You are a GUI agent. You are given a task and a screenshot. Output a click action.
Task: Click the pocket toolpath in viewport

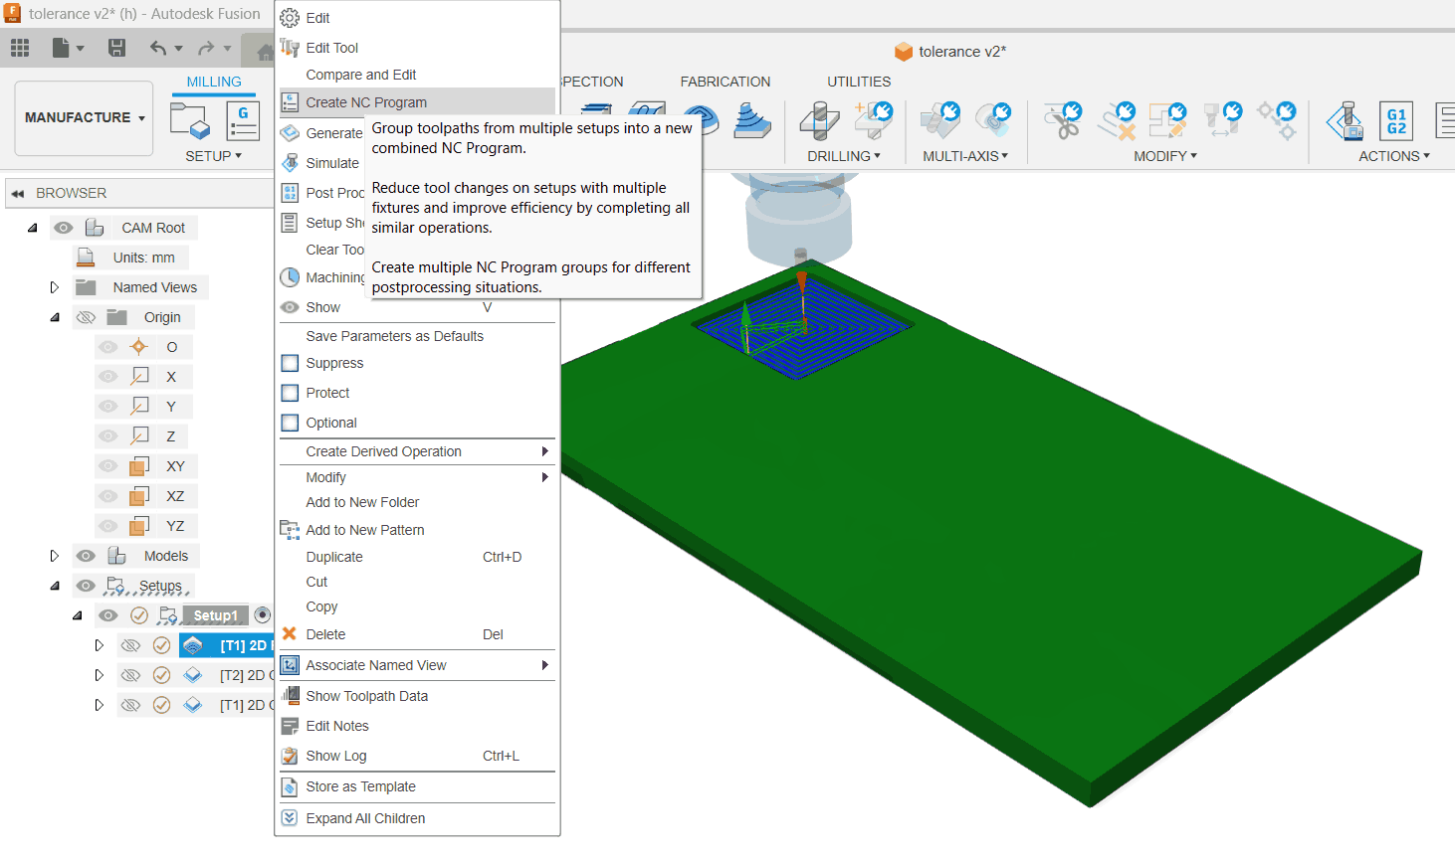pos(802,328)
